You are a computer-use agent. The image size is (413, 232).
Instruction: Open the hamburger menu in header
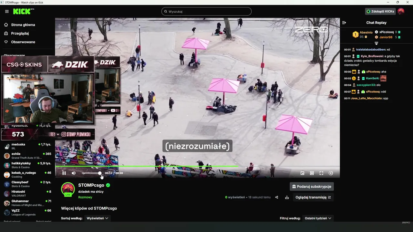(x=7, y=12)
